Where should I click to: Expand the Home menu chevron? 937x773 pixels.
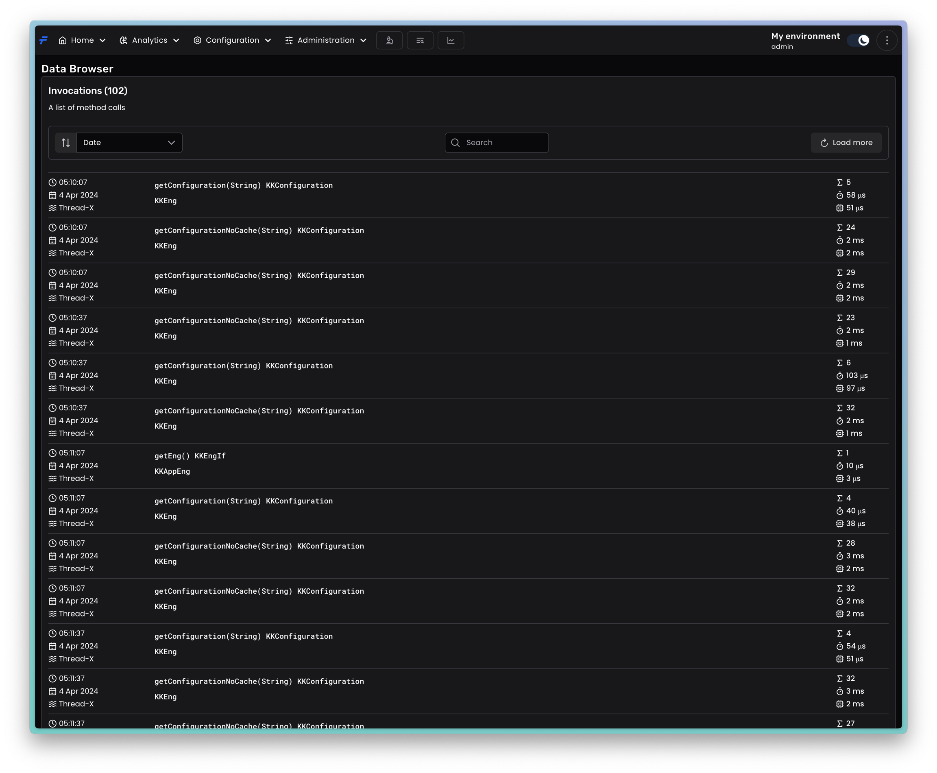pyautogui.click(x=102, y=41)
